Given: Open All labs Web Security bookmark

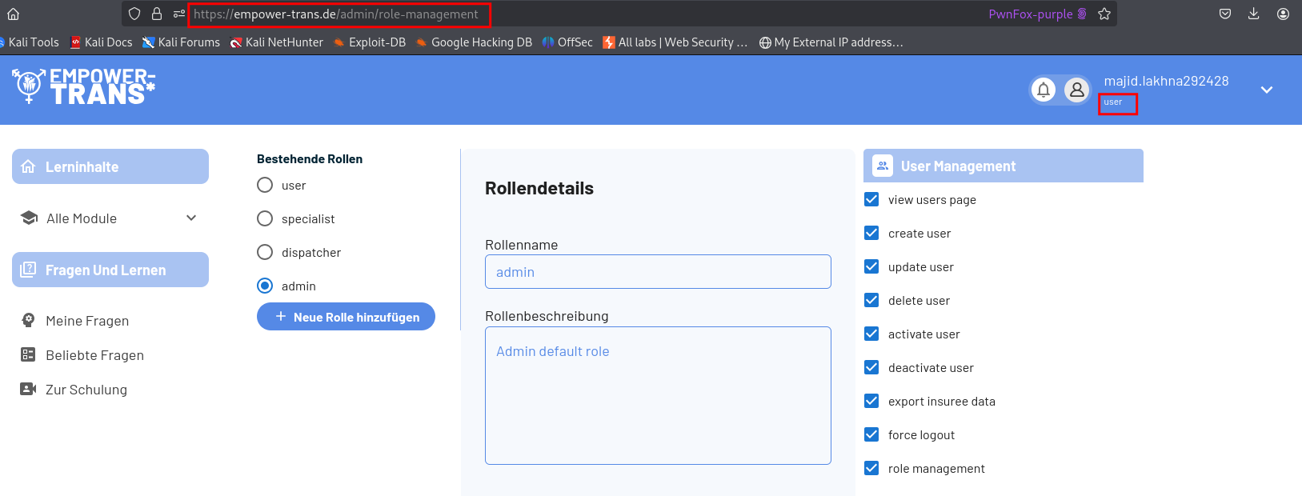Looking at the screenshot, I should (675, 42).
